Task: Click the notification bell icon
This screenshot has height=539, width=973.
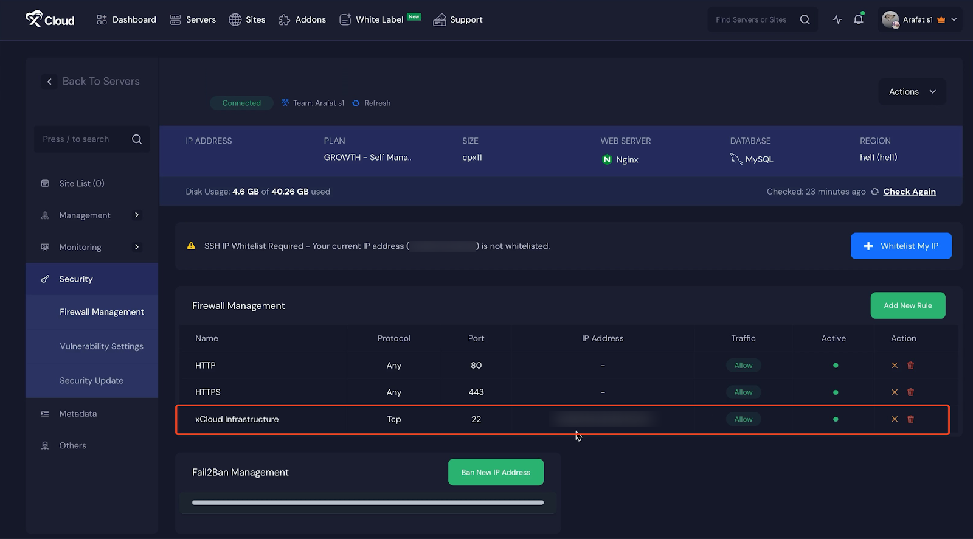Action: coord(858,19)
